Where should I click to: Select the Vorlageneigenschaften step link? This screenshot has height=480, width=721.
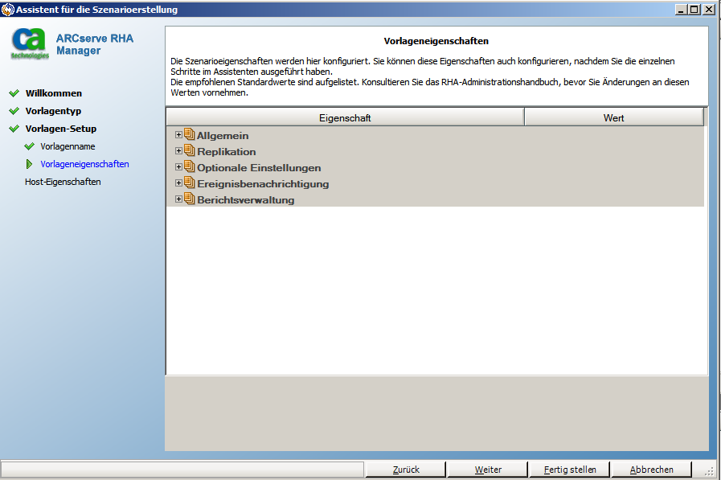click(x=84, y=164)
